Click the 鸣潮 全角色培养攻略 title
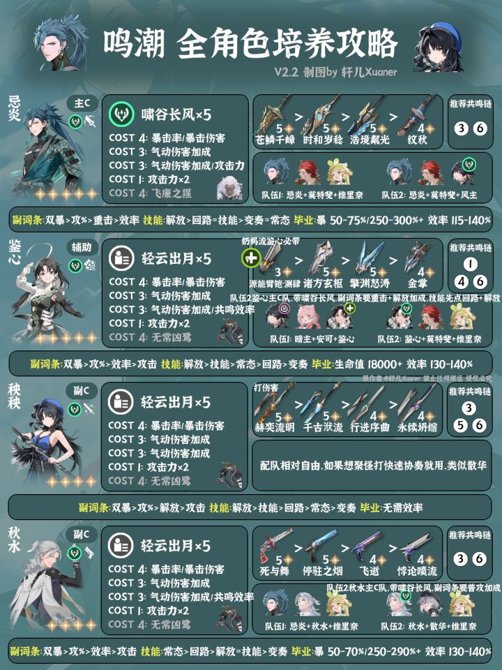The width and height of the screenshot is (502, 670). (250, 43)
